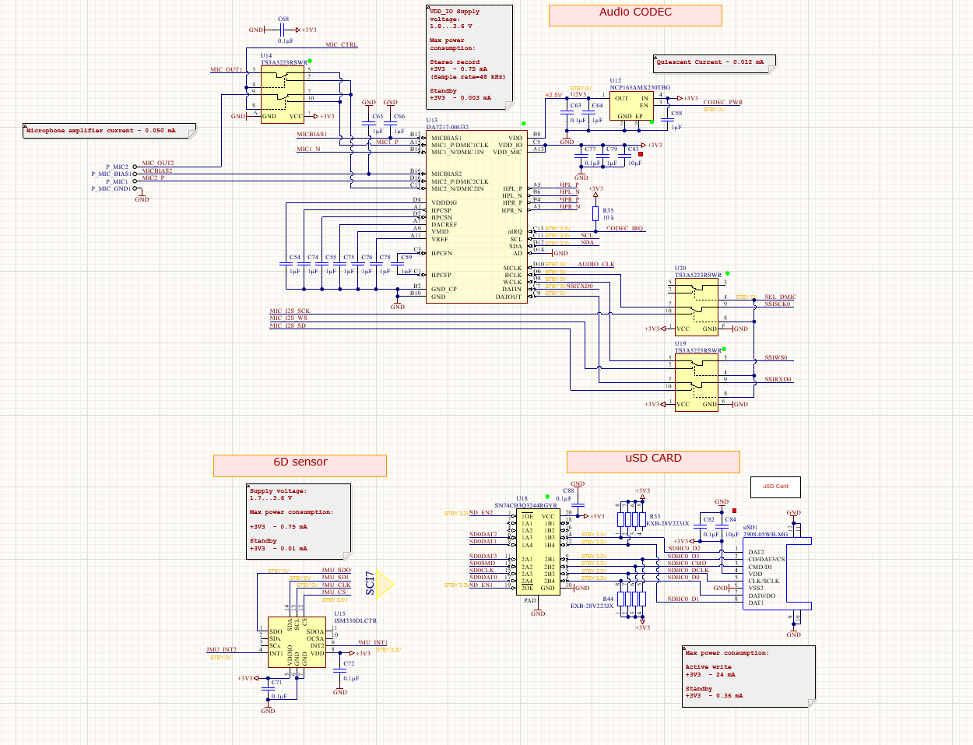Click the SD_EN2 net label
Screen dimensions: 973x745
click(481, 512)
